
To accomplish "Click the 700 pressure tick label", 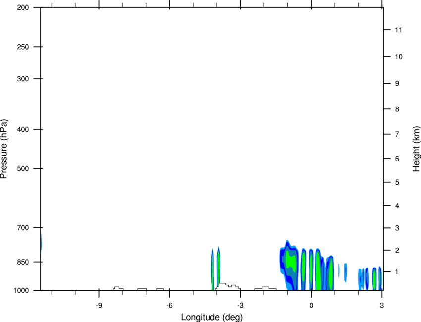I will click(23, 228).
